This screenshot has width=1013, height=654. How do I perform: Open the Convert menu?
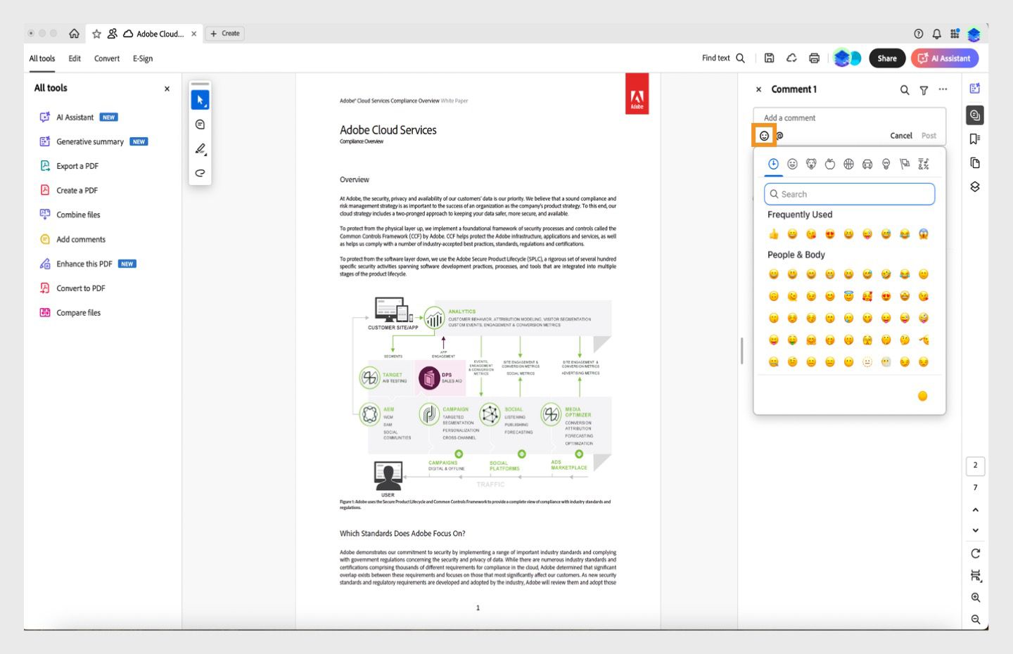tap(107, 58)
